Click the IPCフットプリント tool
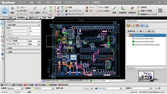The image size is (167, 94). pyautogui.click(x=74, y=14)
